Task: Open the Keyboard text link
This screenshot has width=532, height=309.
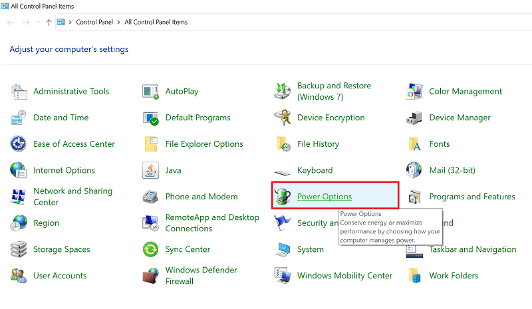Action: pyautogui.click(x=315, y=170)
